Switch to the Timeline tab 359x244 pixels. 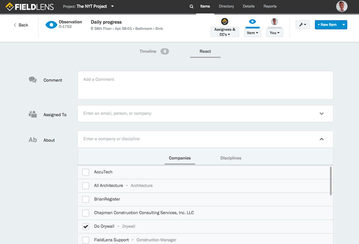click(x=148, y=51)
